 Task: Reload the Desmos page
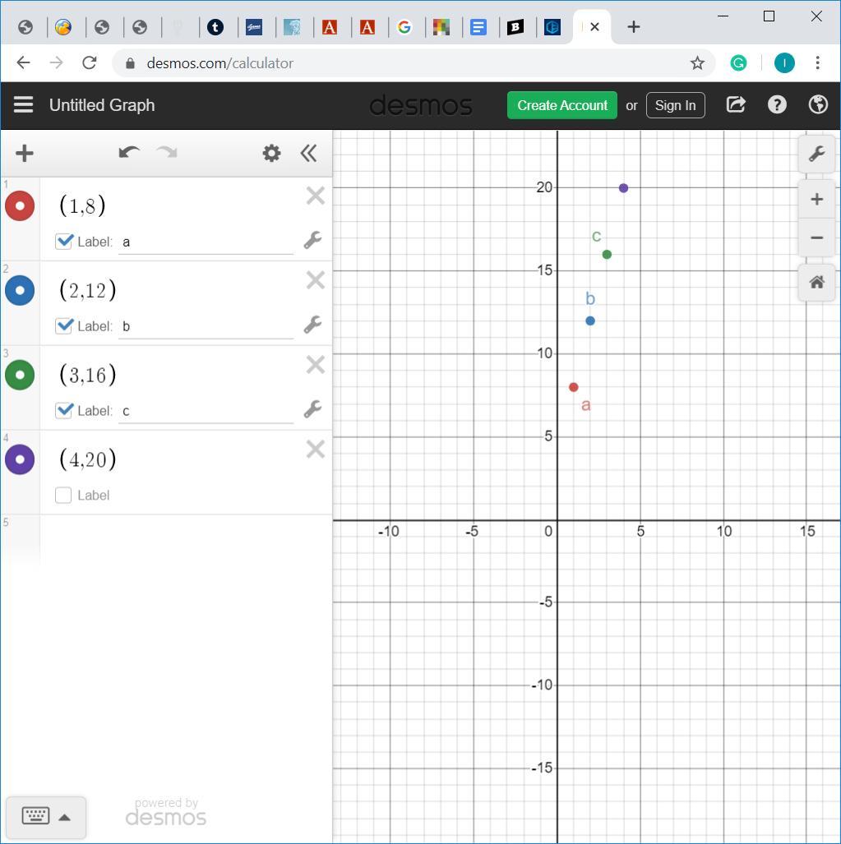tap(90, 63)
